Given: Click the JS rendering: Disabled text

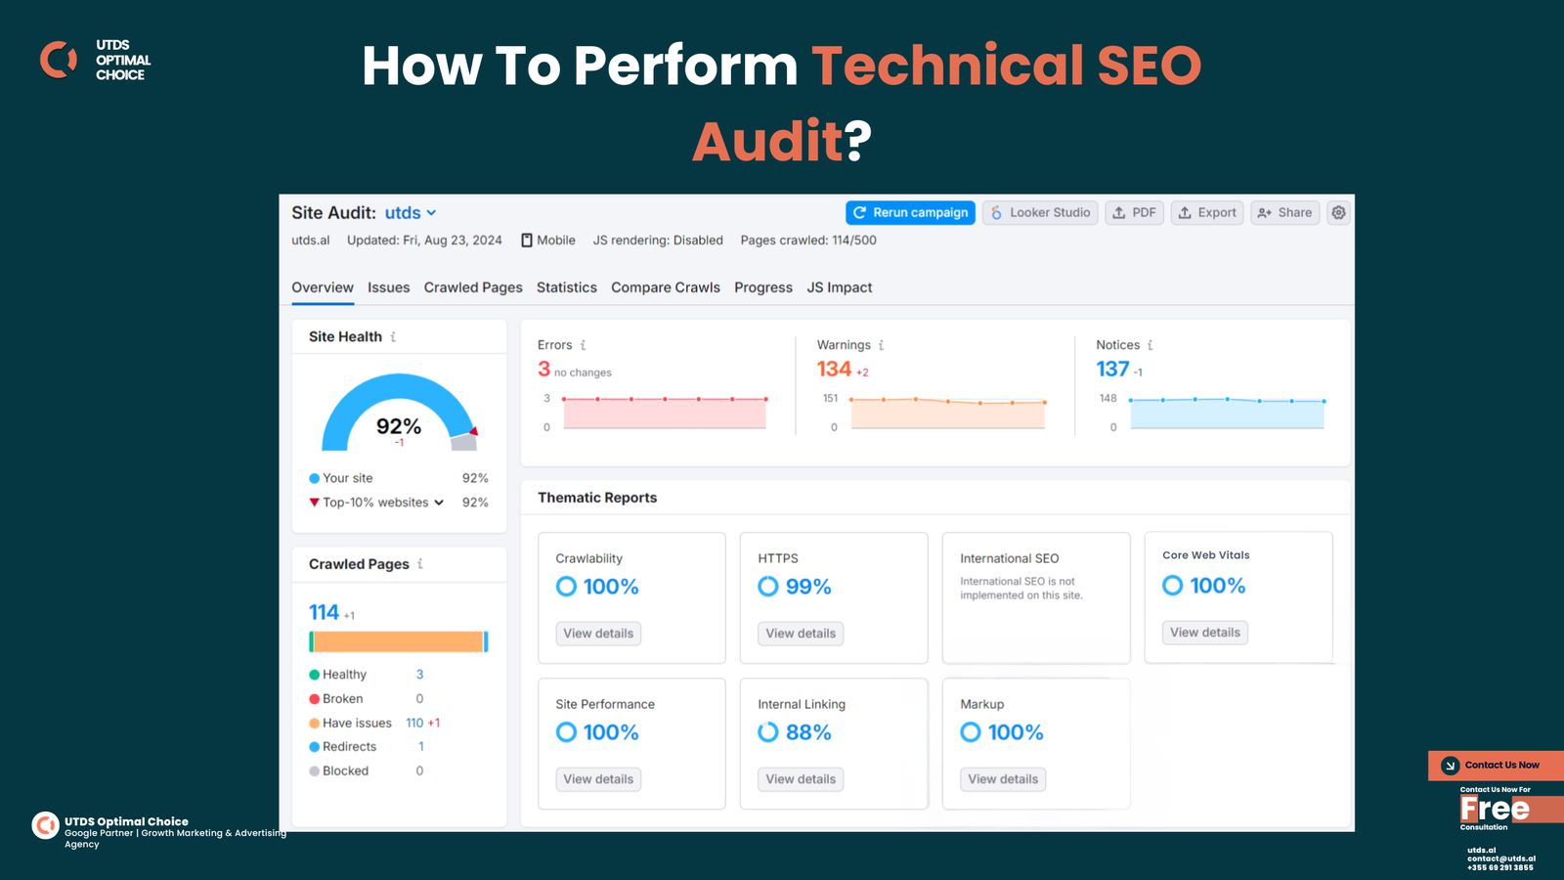Looking at the screenshot, I should point(658,241).
